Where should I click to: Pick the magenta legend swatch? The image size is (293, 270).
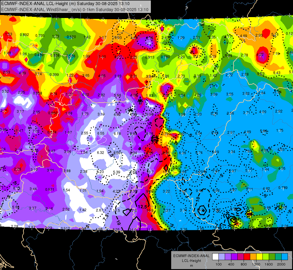(241, 257)
